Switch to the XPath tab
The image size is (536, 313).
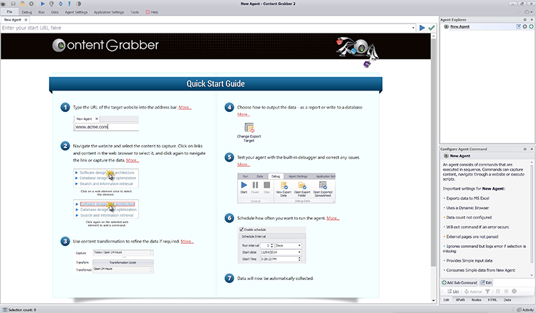(x=460, y=300)
